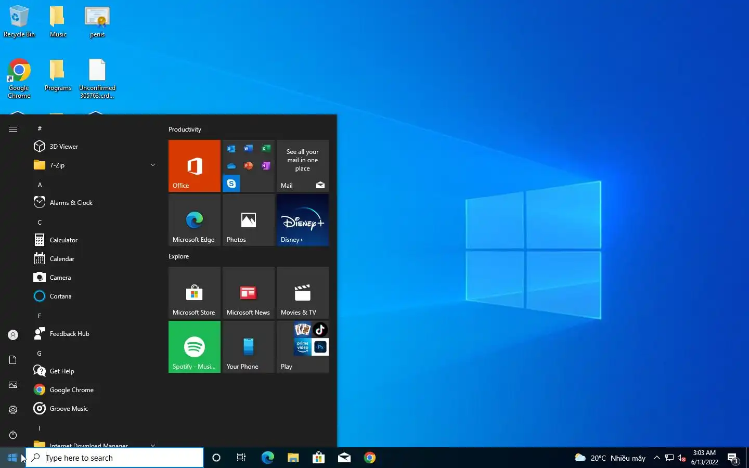The width and height of the screenshot is (749, 468).
Task: Open the clock showing 3:03 AM
Action: 705,458
